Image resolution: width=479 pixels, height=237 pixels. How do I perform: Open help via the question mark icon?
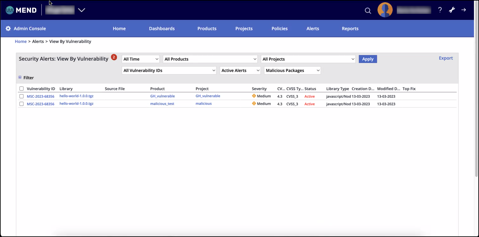440,10
